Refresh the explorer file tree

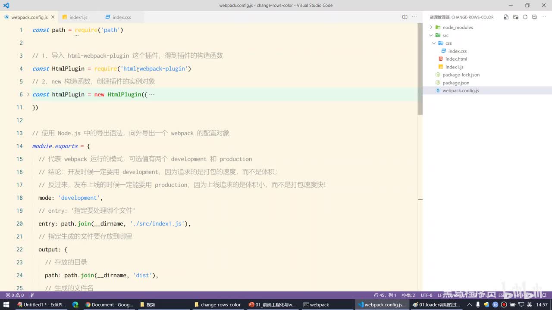click(525, 17)
